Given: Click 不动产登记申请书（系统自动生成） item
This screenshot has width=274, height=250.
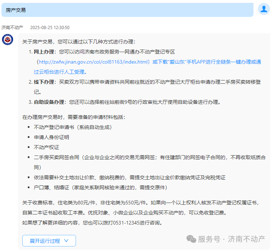Looking at the screenshot, I should (x=73, y=127).
